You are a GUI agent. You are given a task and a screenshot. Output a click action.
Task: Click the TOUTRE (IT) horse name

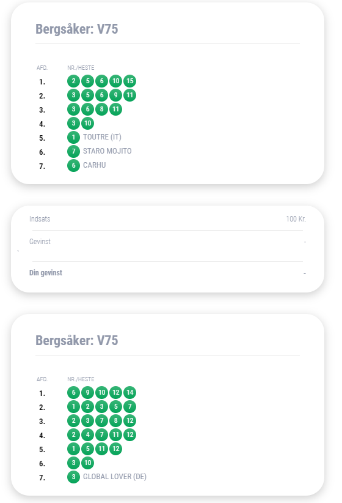tap(102, 137)
